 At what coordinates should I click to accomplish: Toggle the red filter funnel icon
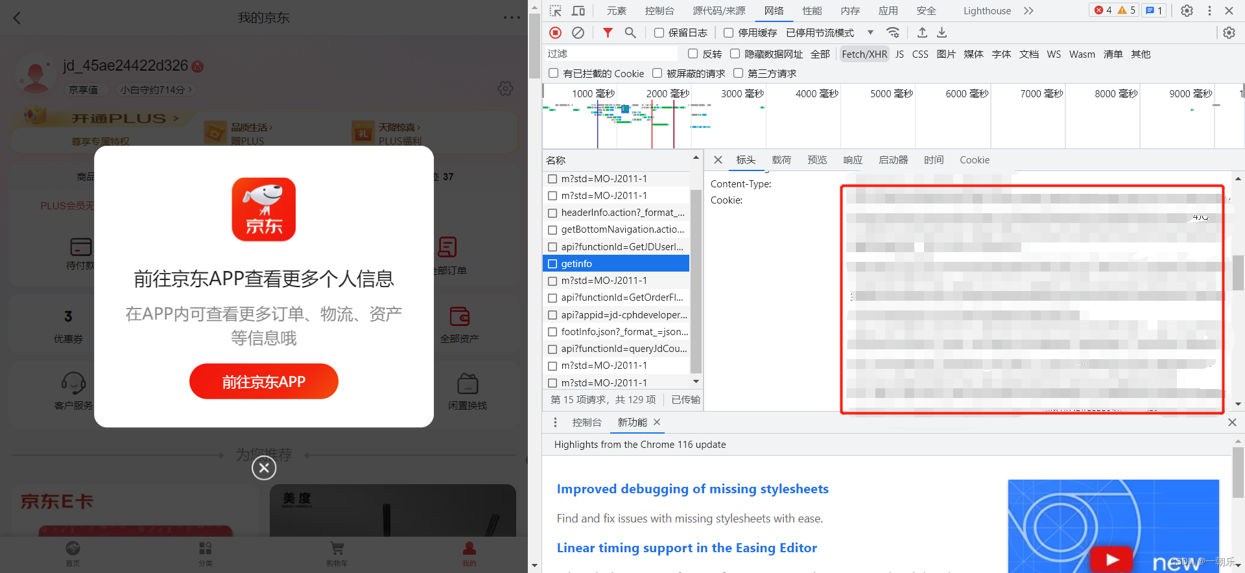(608, 32)
